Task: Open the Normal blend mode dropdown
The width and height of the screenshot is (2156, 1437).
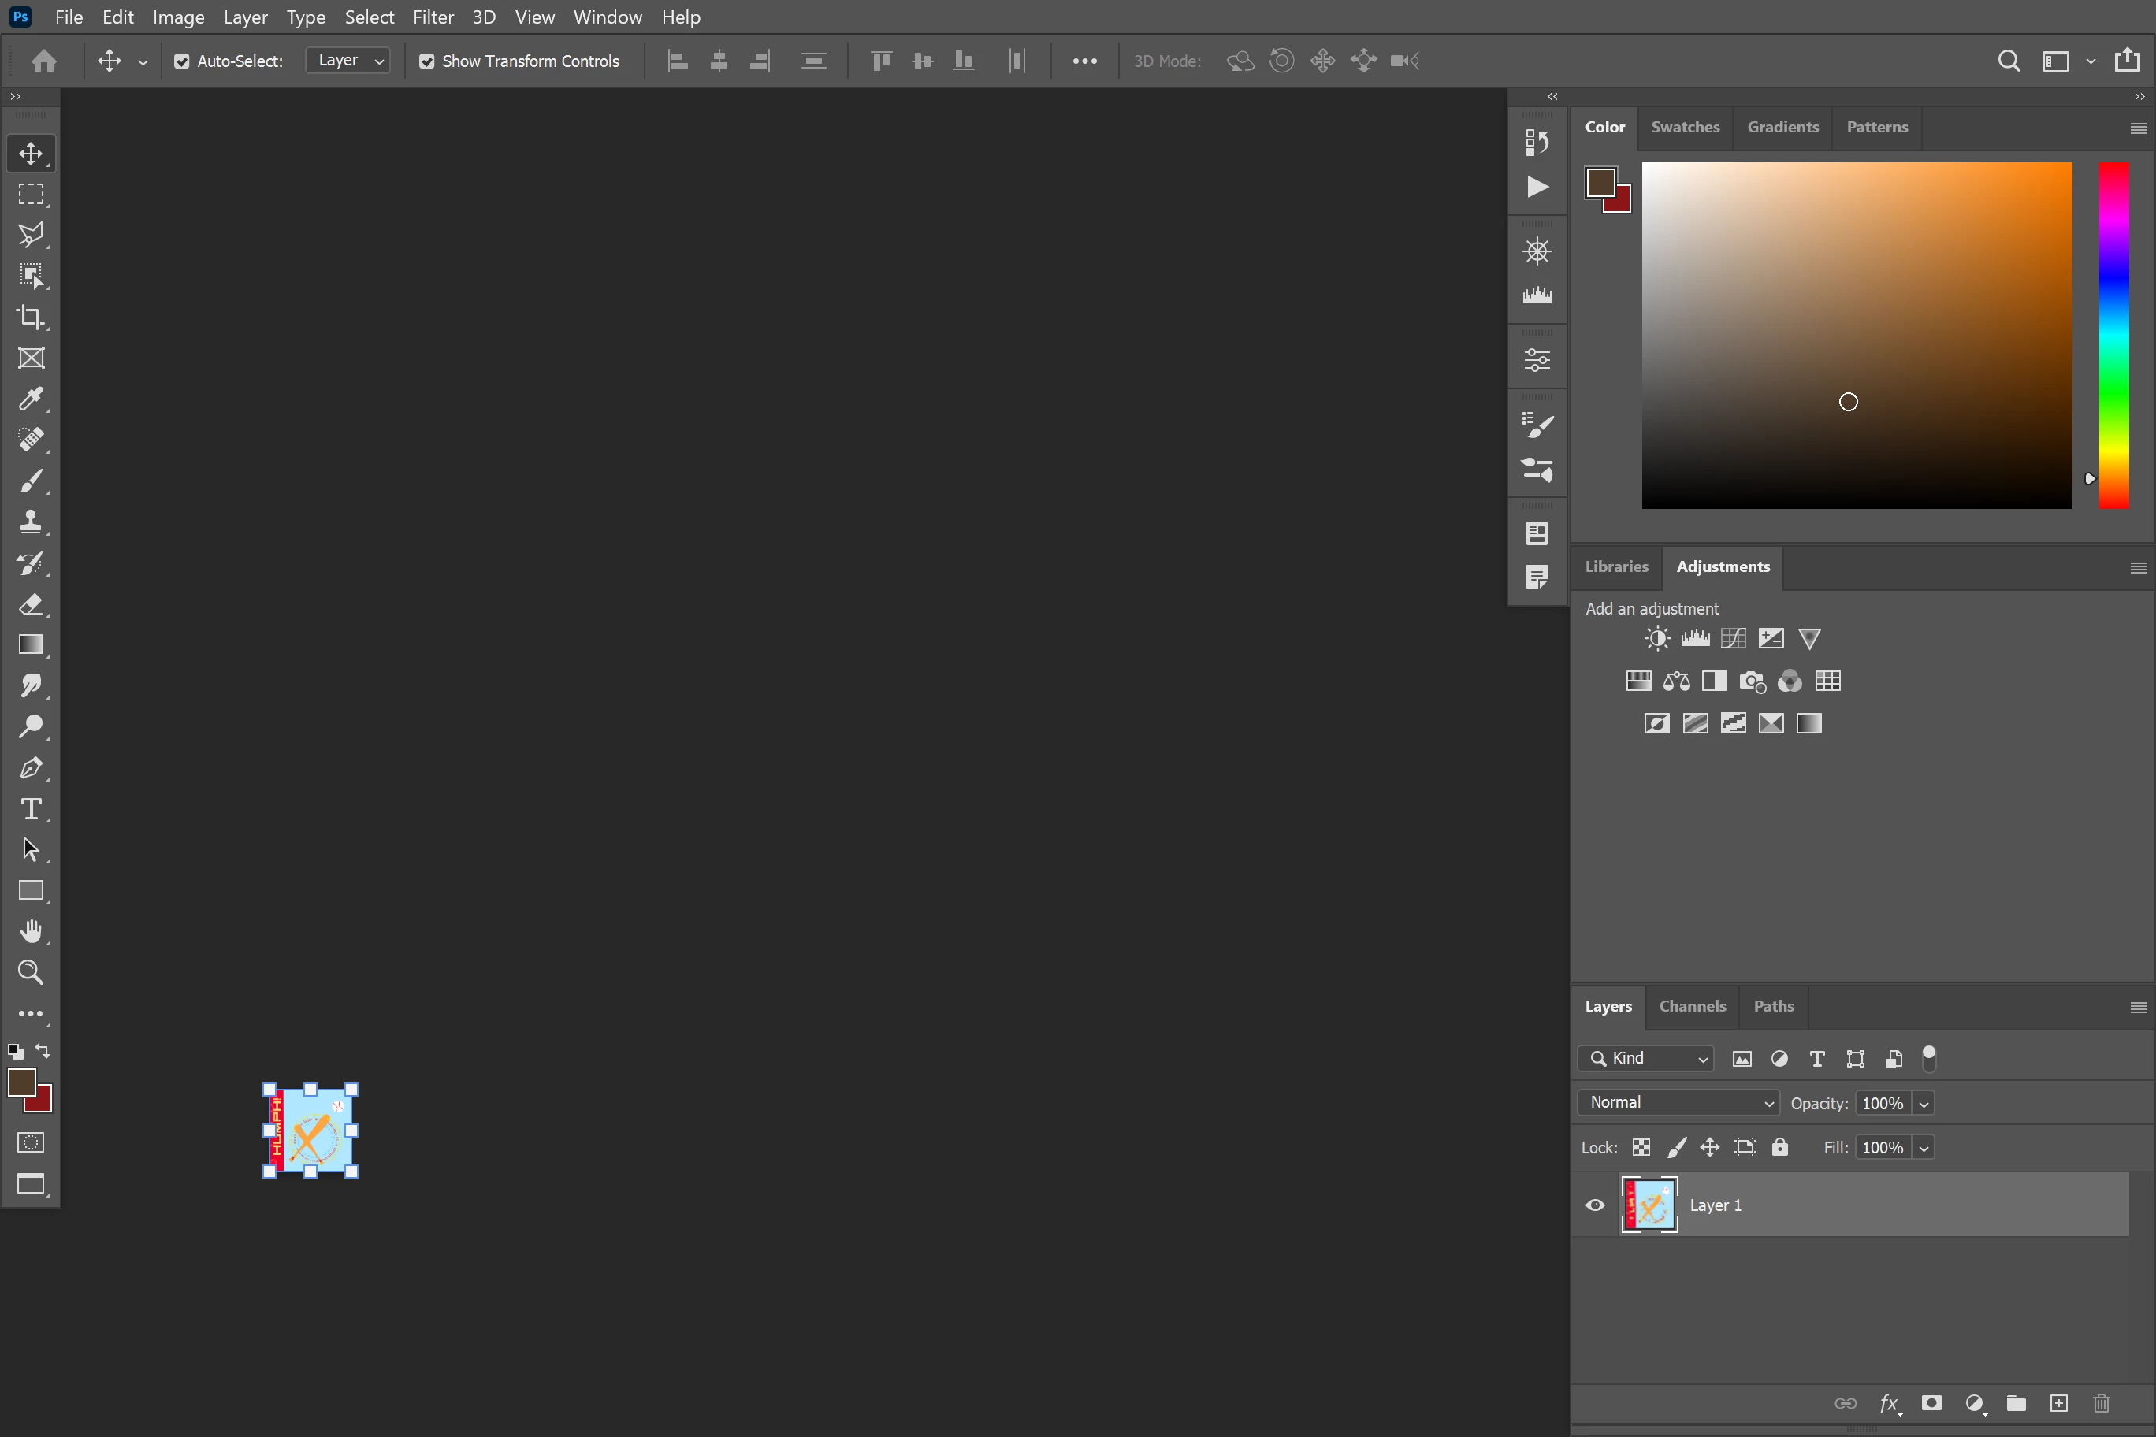Action: (1678, 1102)
